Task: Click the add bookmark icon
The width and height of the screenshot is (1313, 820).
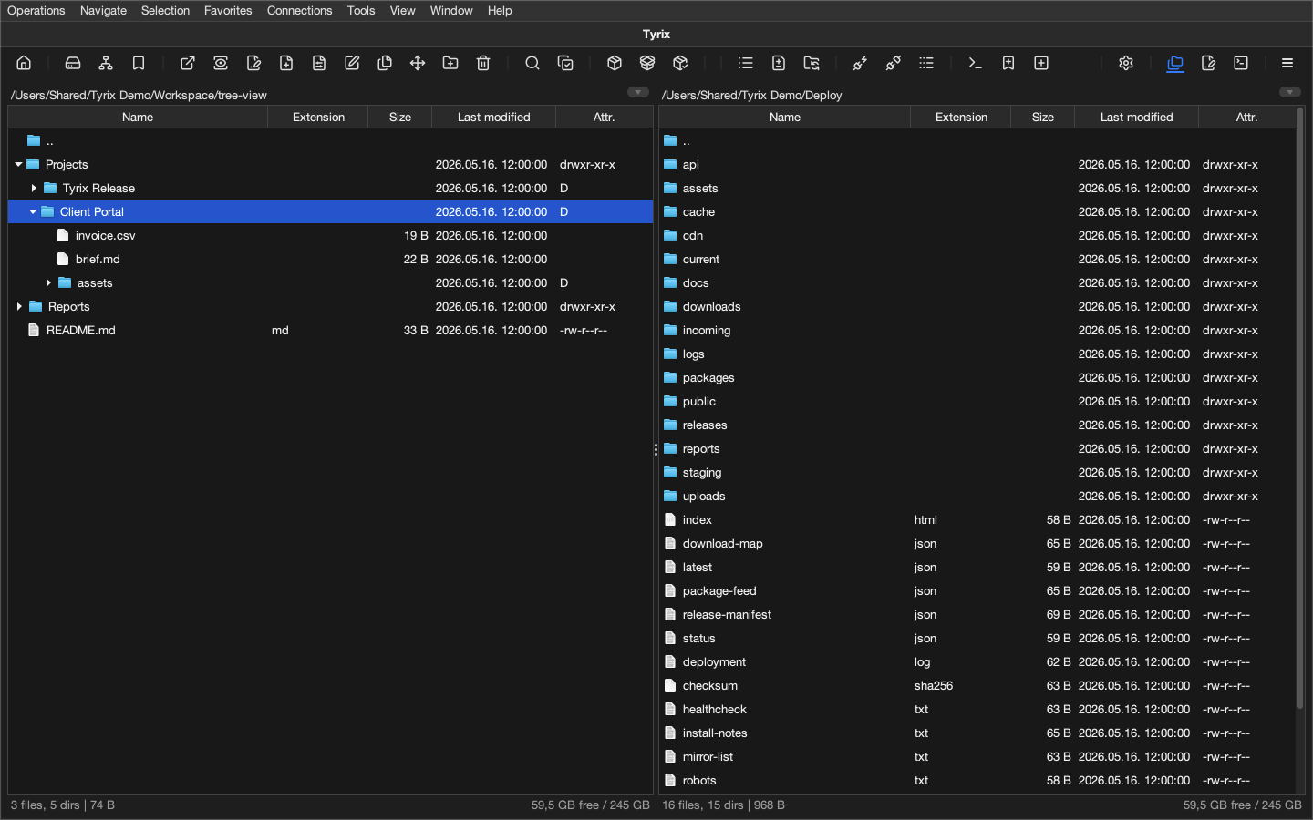Action: tap(1008, 63)
